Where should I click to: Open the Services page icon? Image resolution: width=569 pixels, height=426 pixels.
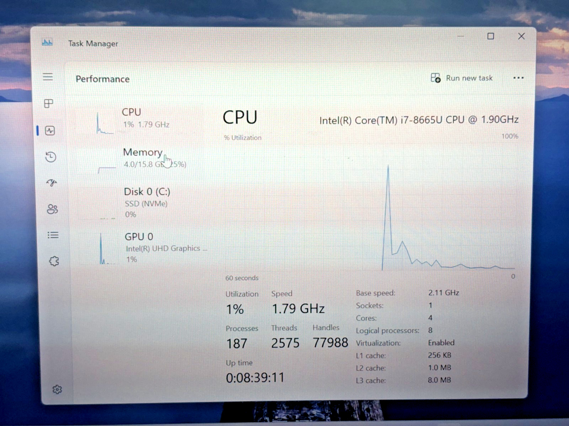point(54,261)
